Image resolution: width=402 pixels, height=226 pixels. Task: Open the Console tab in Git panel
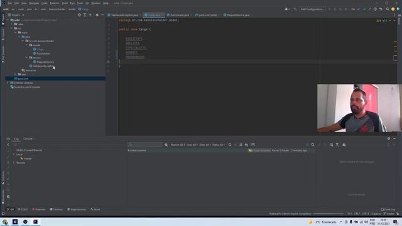click(28, 139)
